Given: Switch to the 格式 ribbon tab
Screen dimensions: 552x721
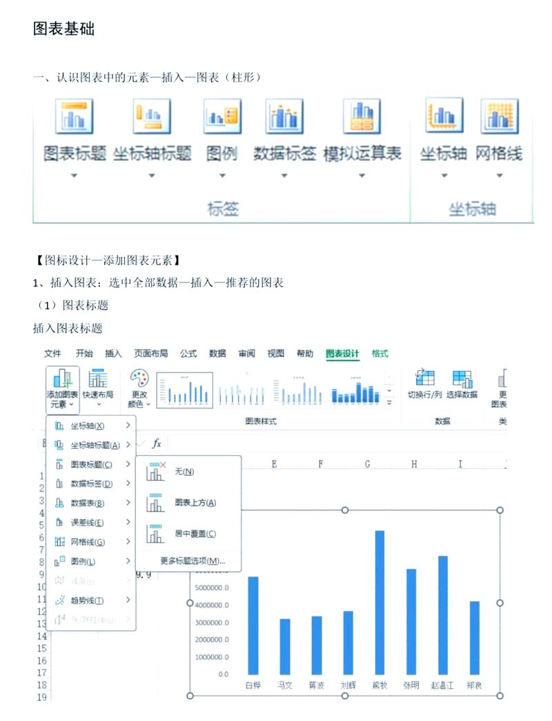Looking at the screenshot, I should [x=379, y=354].
